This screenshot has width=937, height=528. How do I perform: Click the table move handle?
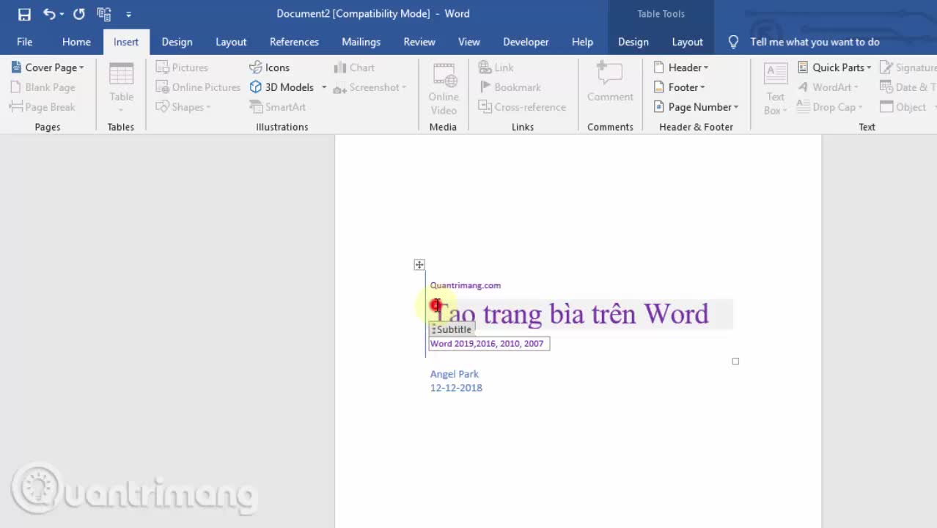[x=419, y=265]
